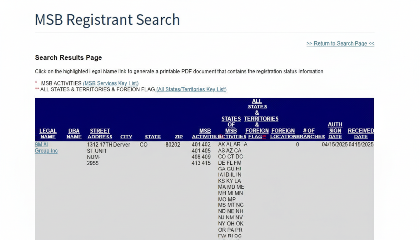Viewport: 420px width, 240px height.
Task: Open the 9M AI Group Inc registrant link
Action: [x=46, y=147]
